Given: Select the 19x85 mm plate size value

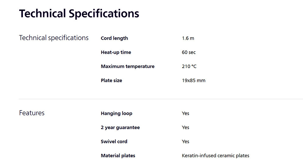Looking at the screenshot, I should 193,81.
